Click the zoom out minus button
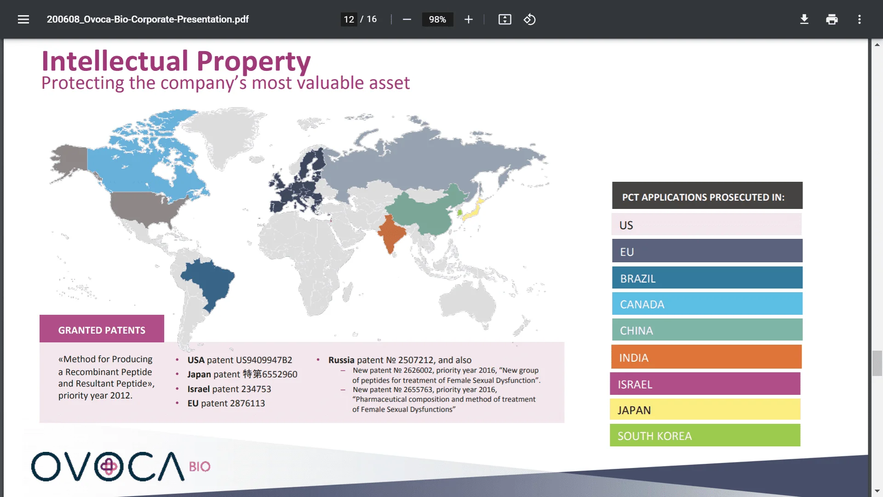 407,19
